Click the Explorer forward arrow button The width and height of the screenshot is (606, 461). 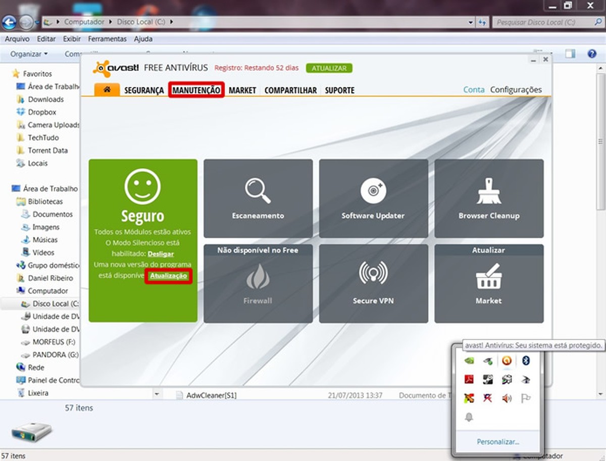tap(26, 22)
